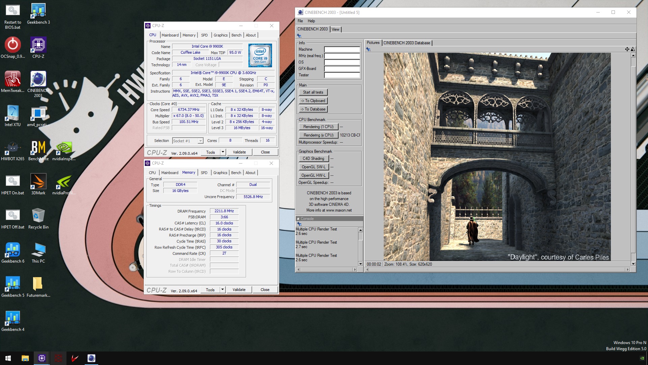Switch to CINEBENCH from the taskbar
Screen dimensions: 648x365
click(91, 358)
